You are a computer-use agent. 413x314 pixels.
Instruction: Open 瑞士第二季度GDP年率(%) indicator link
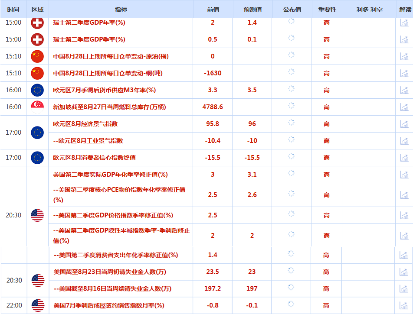click(89, 23)
